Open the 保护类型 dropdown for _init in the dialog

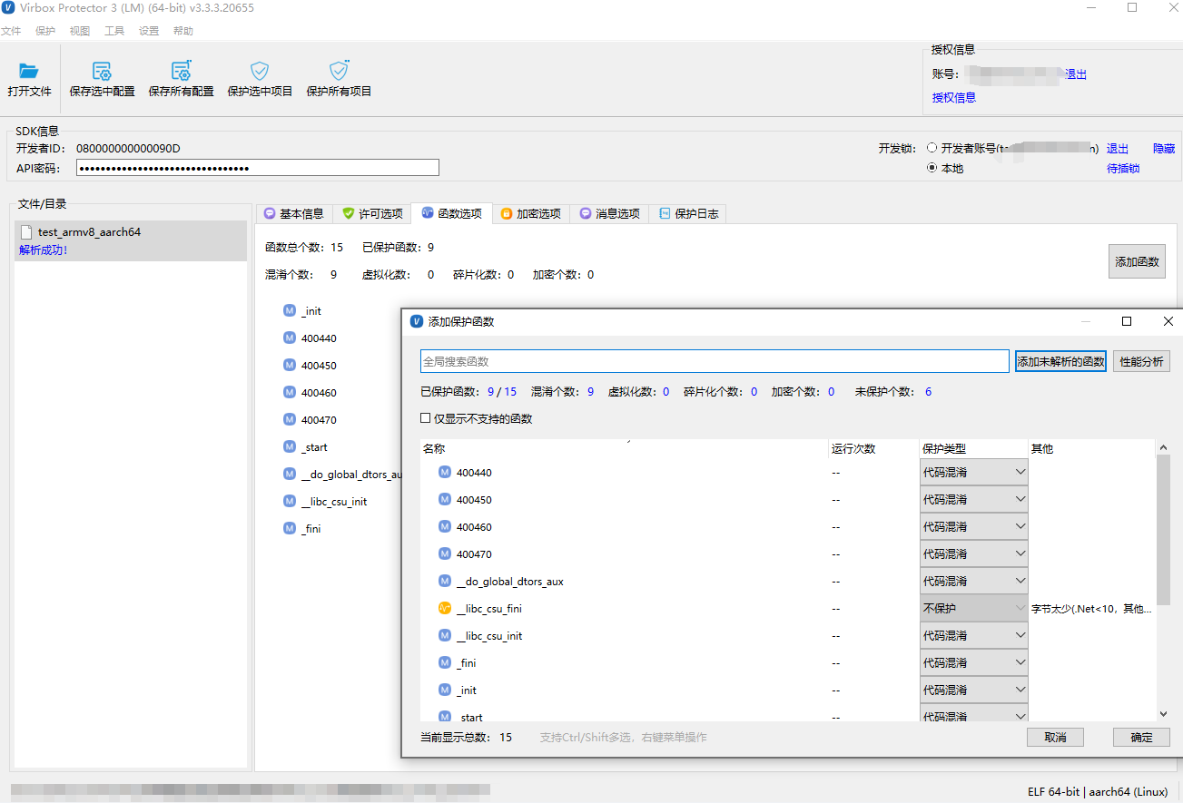(974, 690)
